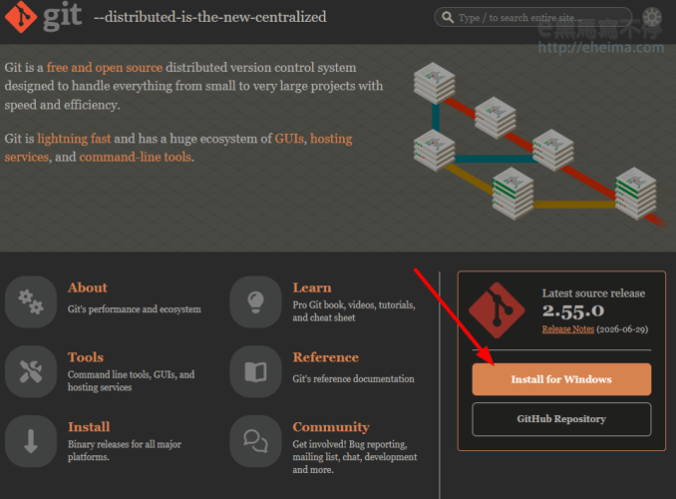This screenshot has height=499, width=676.
Task: Focus the site search input field
Action: click(x=532, y=17)
